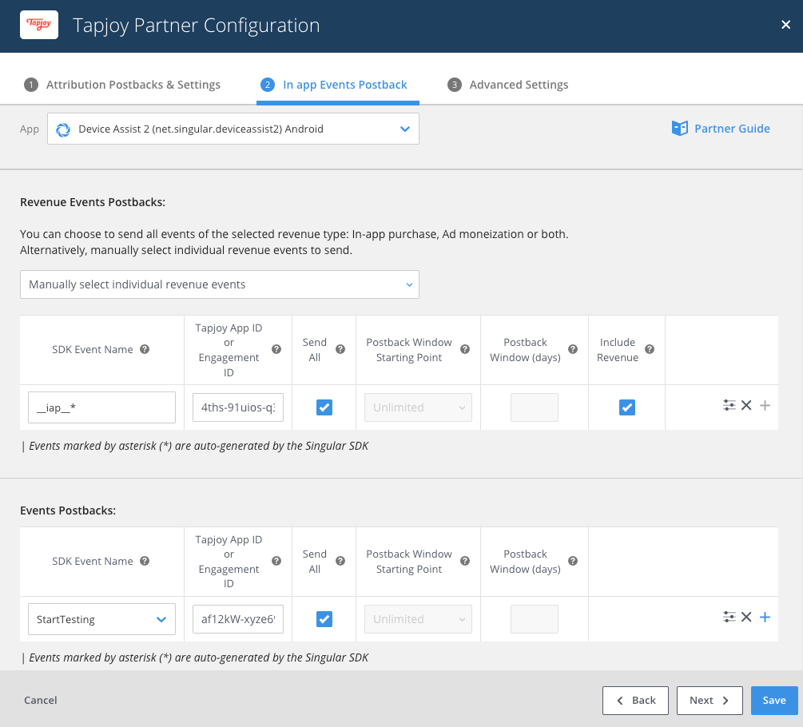Edit Tapjoy App ID field for StartTesting row

coord(238,619)
